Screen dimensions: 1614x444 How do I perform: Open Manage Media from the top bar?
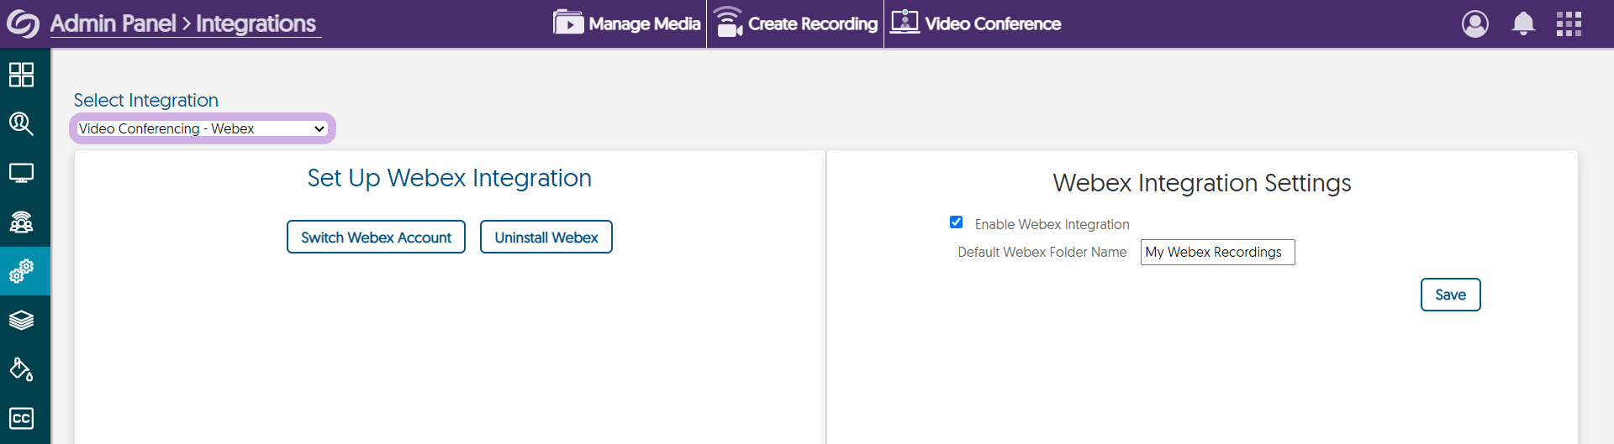point(627,24)
